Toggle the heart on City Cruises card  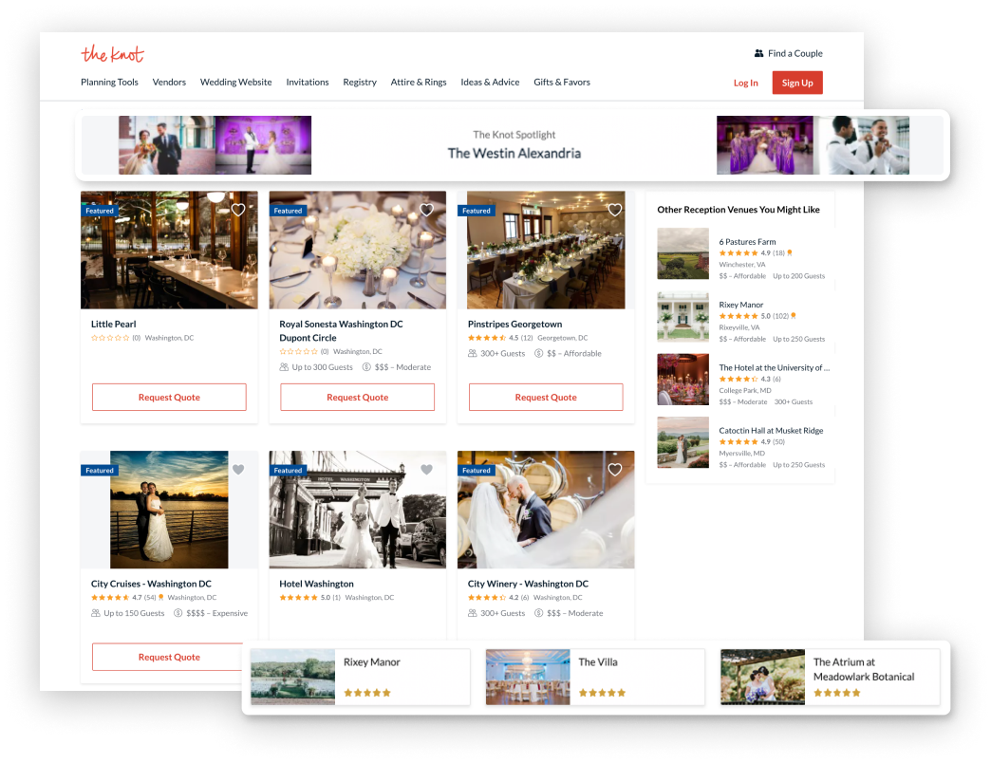pyautogui.click(x=238, y=470)
